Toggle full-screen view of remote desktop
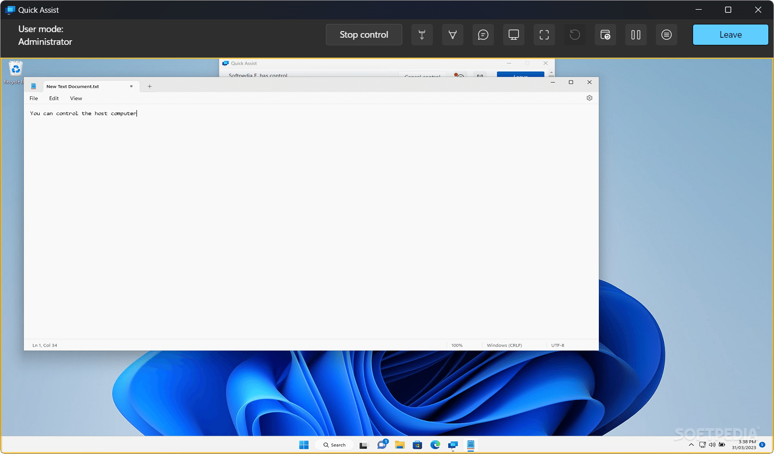Image resolution: width=774 pixels, height=454 pixels. (x=544, y=35)
